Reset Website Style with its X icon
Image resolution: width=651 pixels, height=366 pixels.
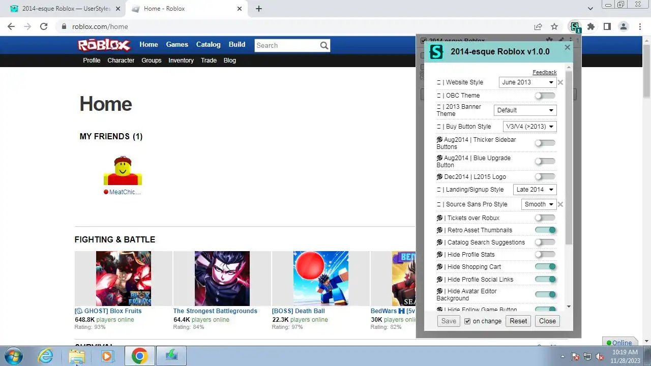pos(560,82)
